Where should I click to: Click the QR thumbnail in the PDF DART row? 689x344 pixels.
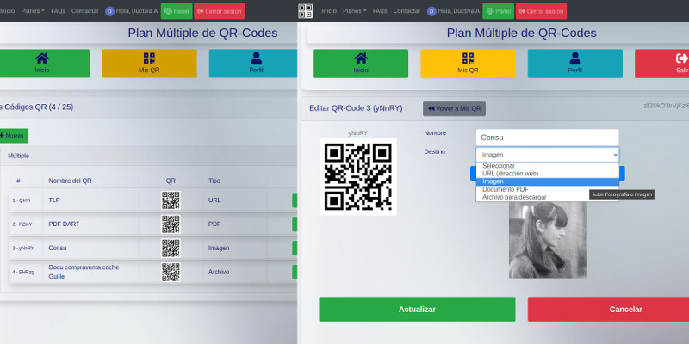(x=171, y=224)
